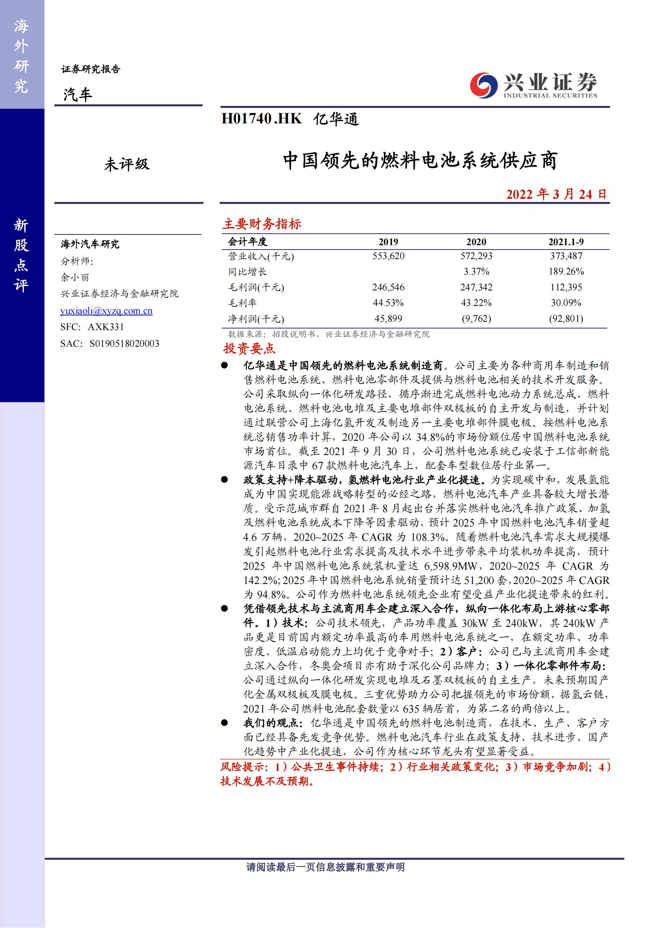656x928 pixels.
Task: Click the 2019 revenue value 553,620
Action: [388, 256]
